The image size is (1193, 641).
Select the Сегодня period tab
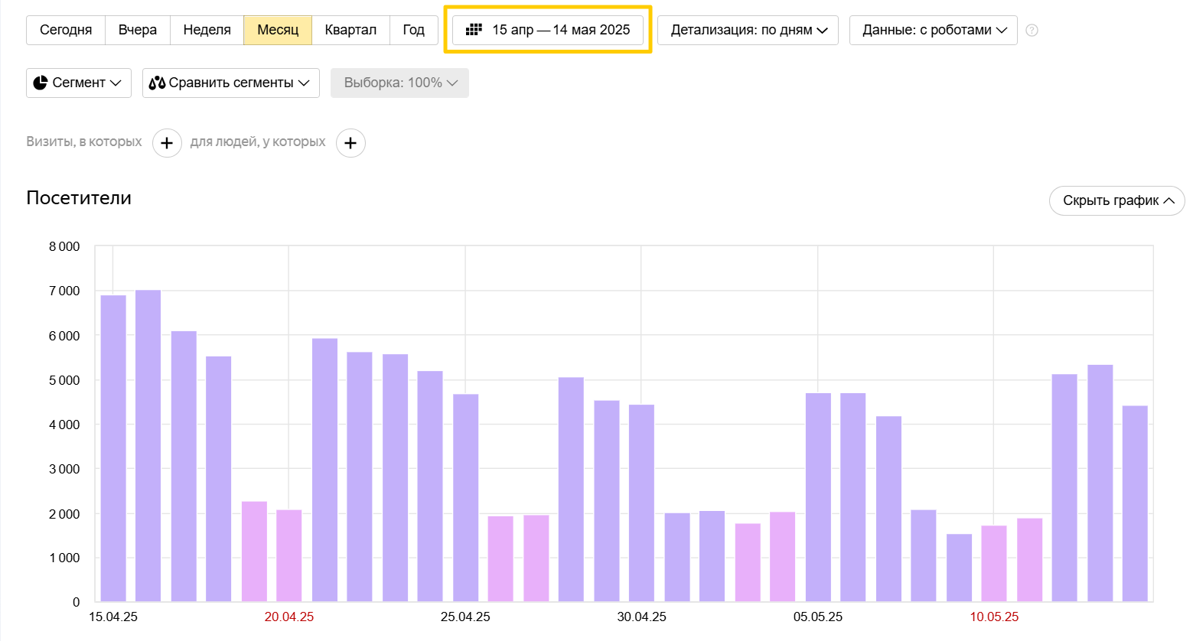pyautogui.click(x=66, y=30)
